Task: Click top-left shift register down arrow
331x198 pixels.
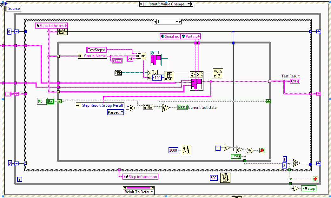Action: click(17, 31)
